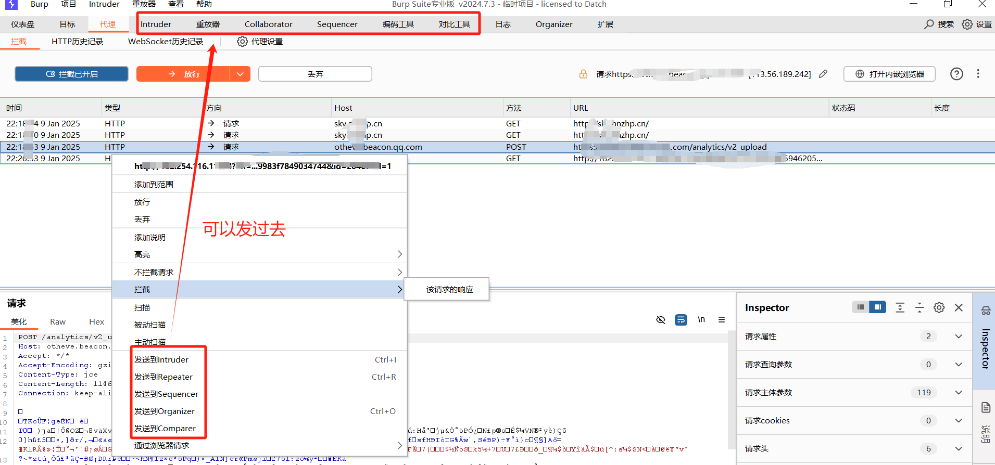Choose Add to scope in context menu
995x465 pixels.
point(259,184)
